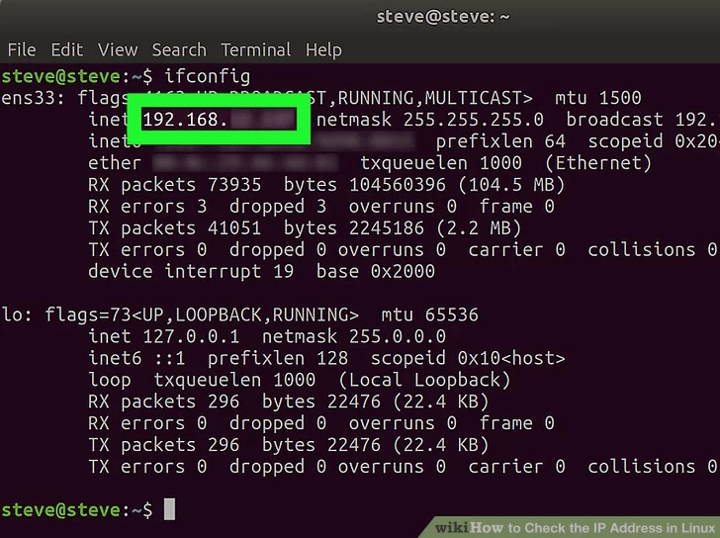The height and width of the screenshot is (538, 720).
Task: Open the Search menu
Action: (x=179, y=49)
